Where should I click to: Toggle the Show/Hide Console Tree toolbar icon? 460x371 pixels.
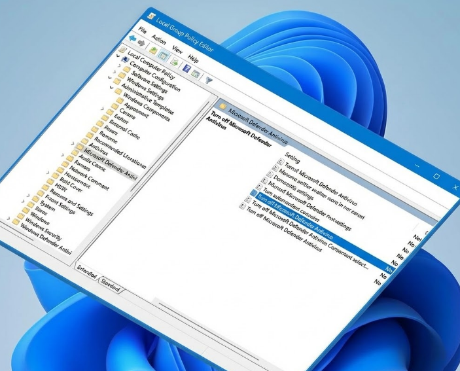pyautogui.click(x=163, y=55)
